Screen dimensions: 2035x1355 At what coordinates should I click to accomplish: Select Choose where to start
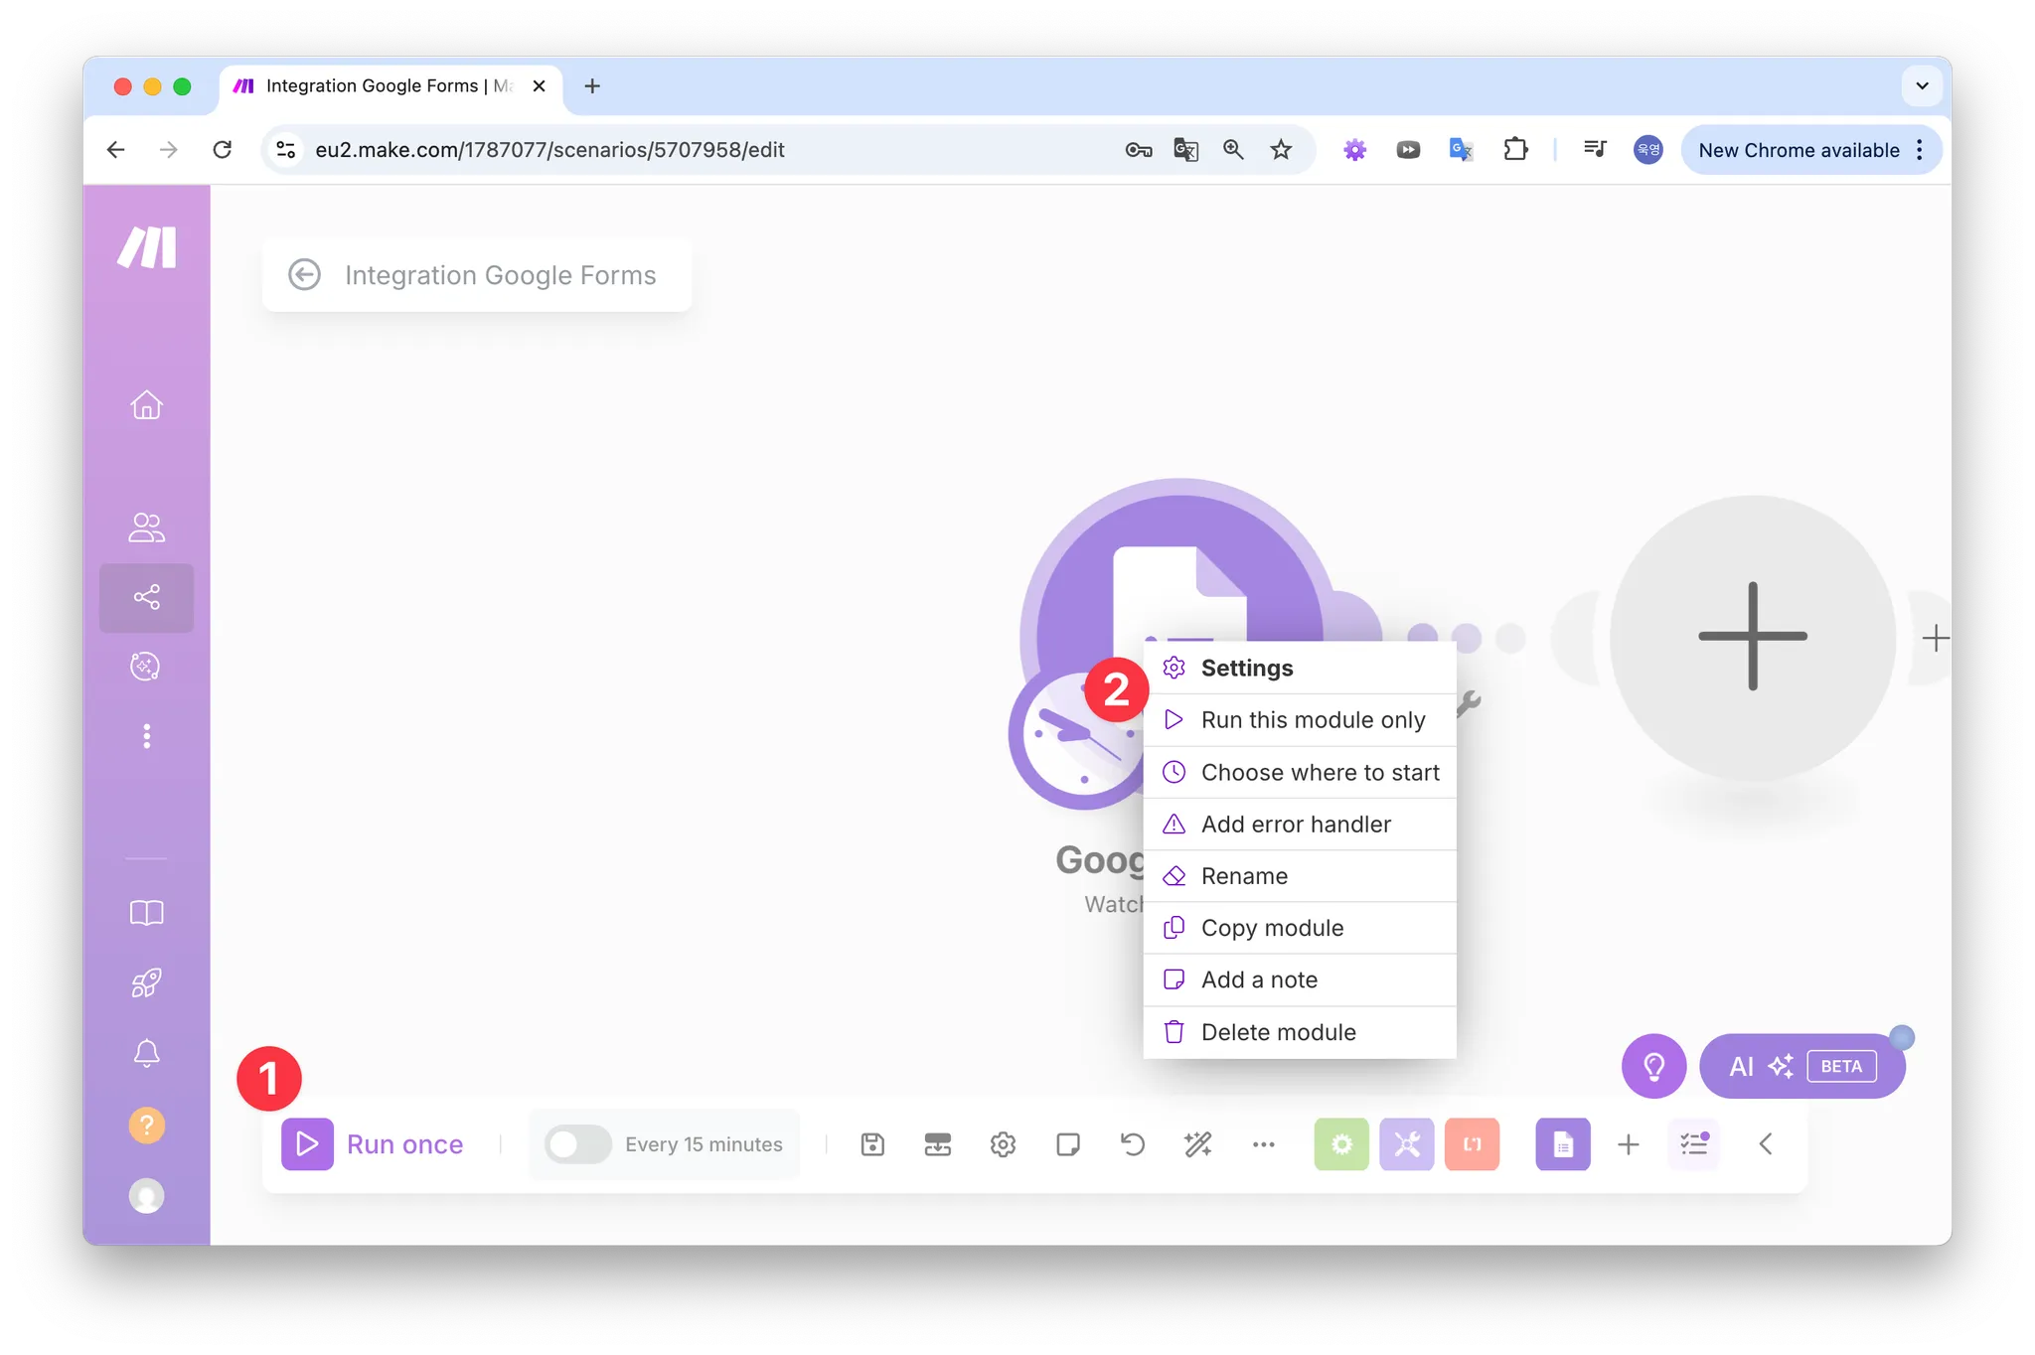tap(1300, 772)
